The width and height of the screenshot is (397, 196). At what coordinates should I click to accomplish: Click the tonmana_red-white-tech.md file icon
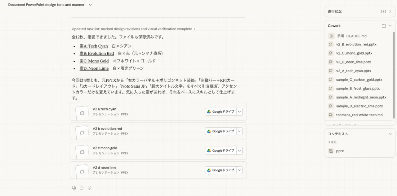click(331, 115)
